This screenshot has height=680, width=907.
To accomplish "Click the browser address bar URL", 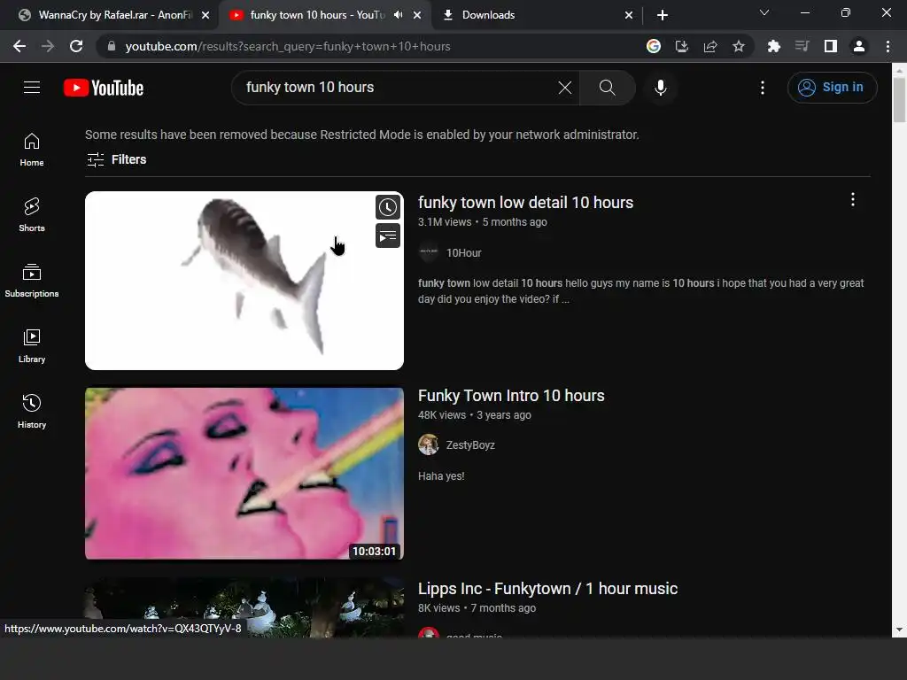I will [x=288, y=46].
